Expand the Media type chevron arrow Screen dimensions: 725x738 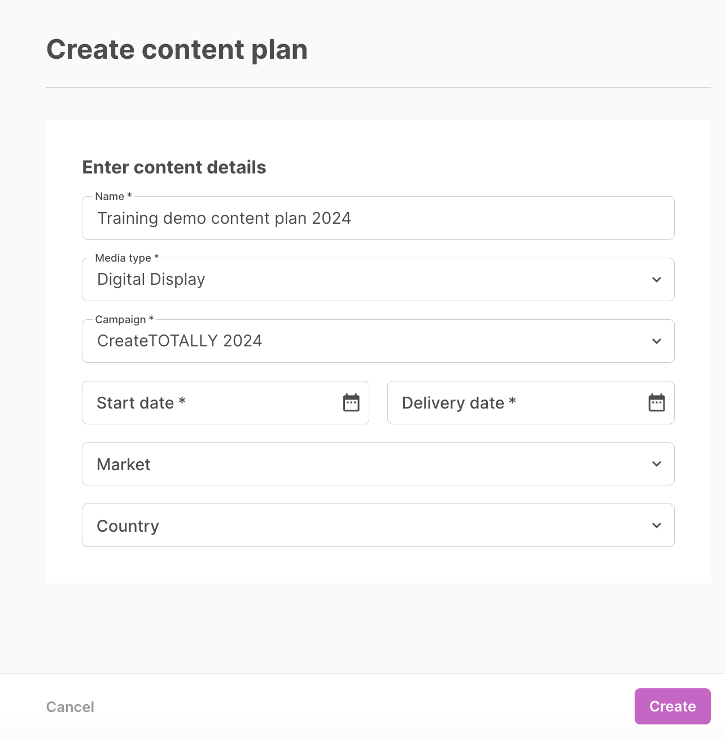click(657, 280)
